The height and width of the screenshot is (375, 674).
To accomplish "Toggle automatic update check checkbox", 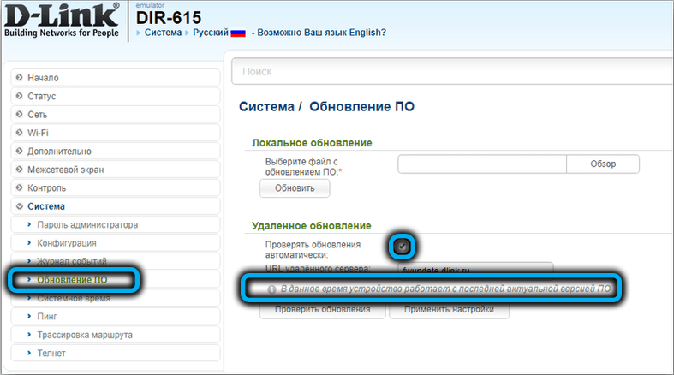I will tap(402, 247).
